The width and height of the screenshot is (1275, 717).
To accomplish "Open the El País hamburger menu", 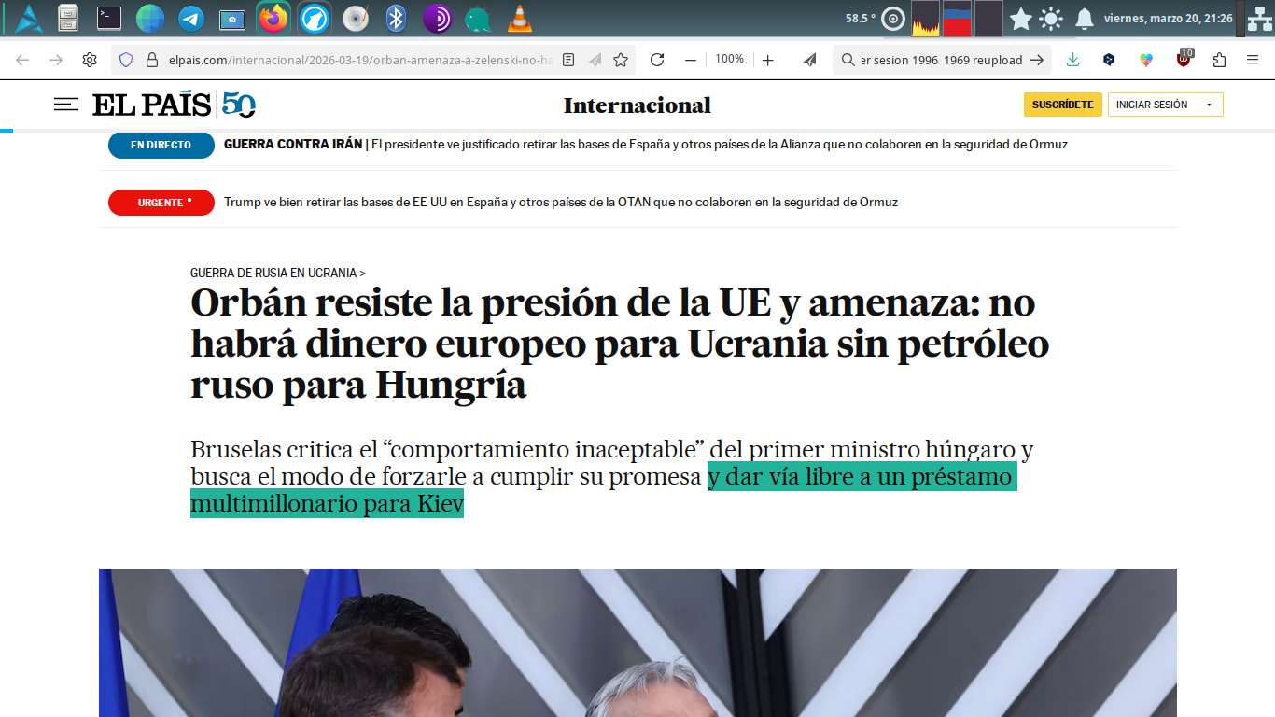I will tap(66, 105).
